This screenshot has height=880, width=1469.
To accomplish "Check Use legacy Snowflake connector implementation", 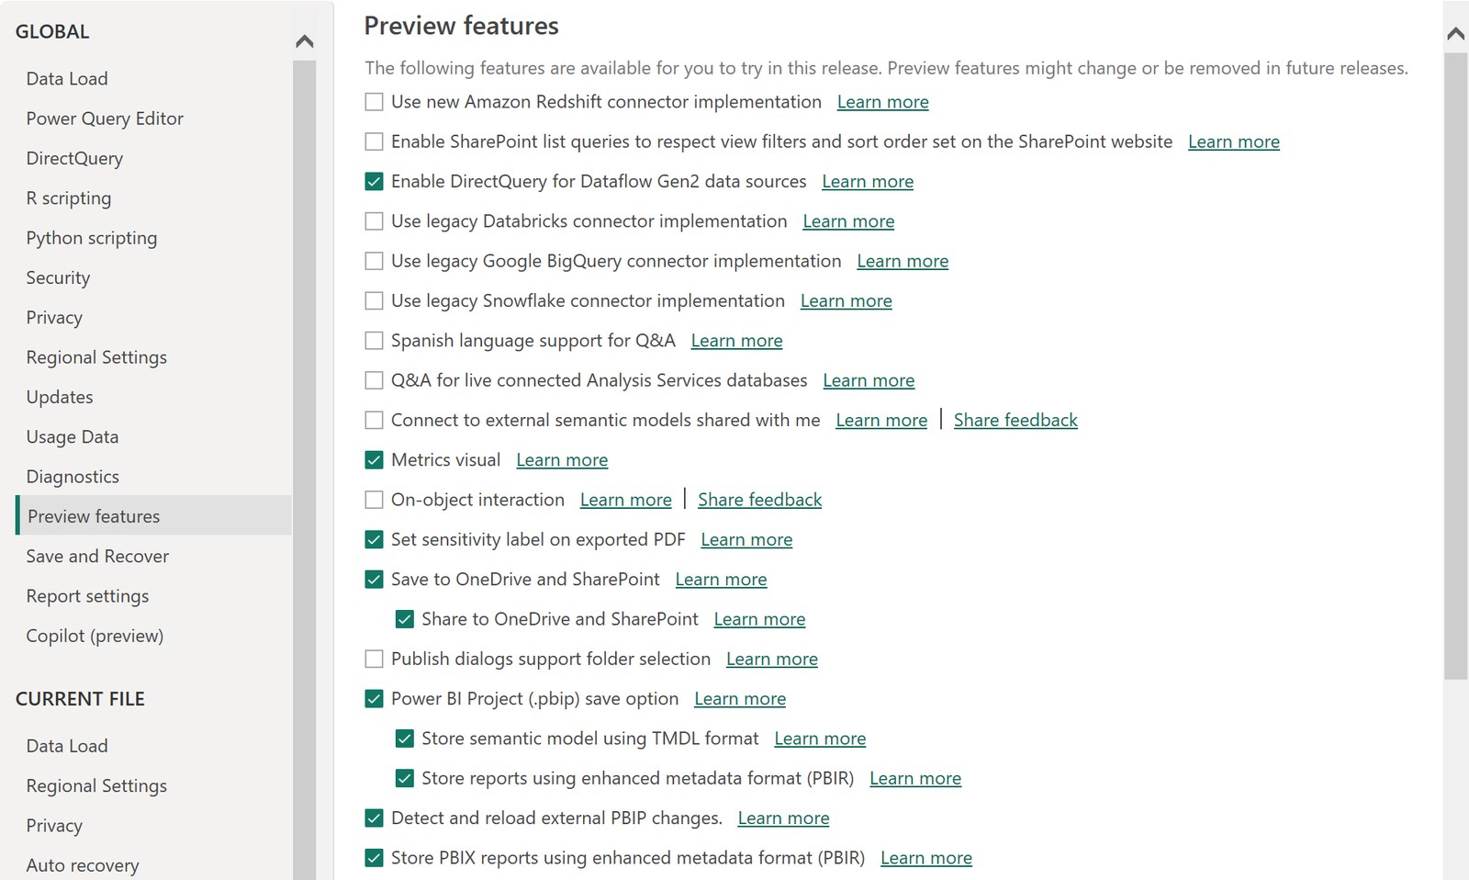I will 374,300.
